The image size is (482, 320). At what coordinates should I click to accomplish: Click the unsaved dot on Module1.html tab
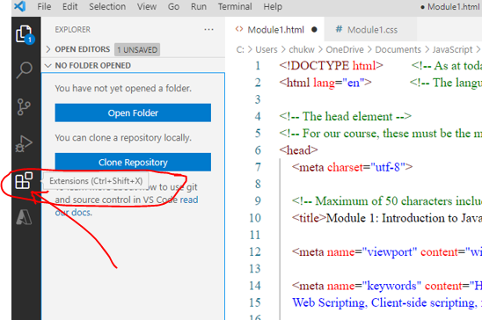pyautogui.click(x=314, y=30)
